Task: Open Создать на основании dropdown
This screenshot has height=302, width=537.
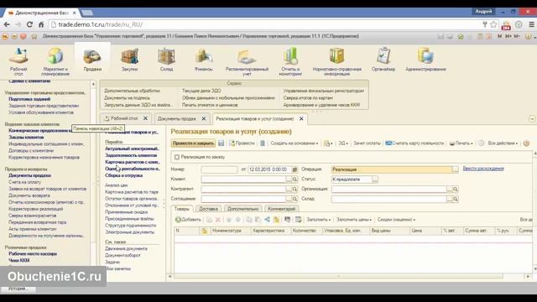Action: (295, 143)
